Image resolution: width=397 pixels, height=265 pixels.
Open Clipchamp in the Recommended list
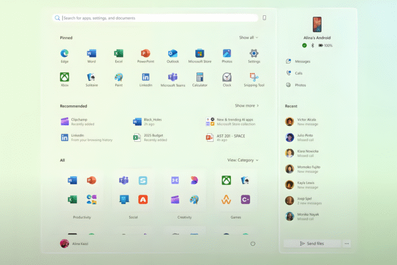click(77, 121)
